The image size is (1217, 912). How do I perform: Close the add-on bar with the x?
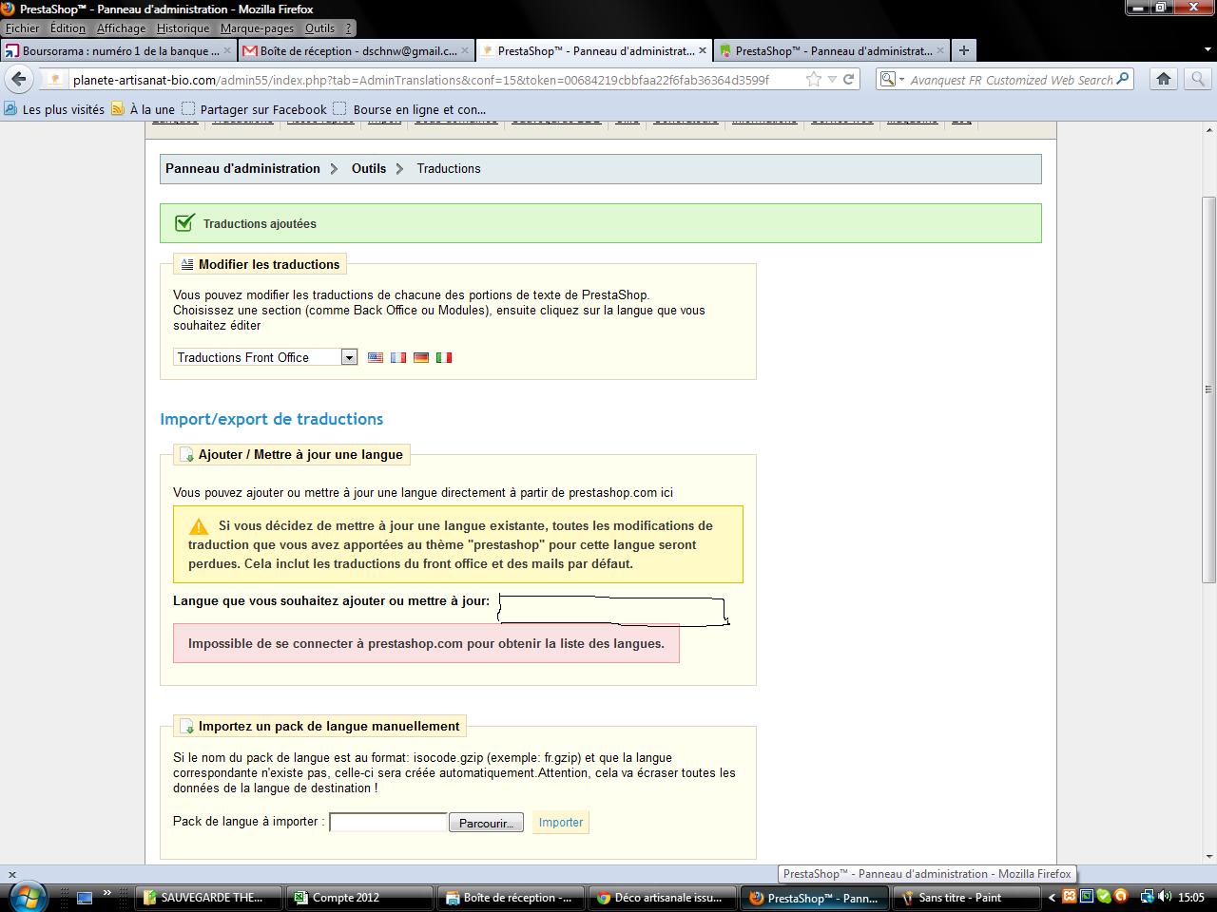(x=11, y=874)
